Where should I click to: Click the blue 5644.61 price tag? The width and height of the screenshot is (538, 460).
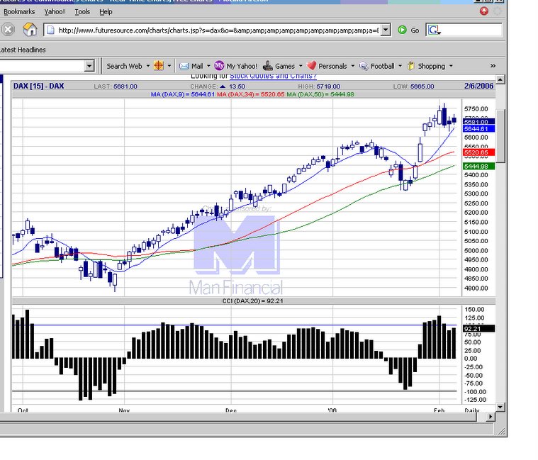[478, 128]
